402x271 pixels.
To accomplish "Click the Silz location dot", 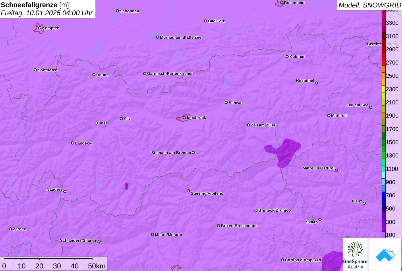I will (x=121, y=119).
